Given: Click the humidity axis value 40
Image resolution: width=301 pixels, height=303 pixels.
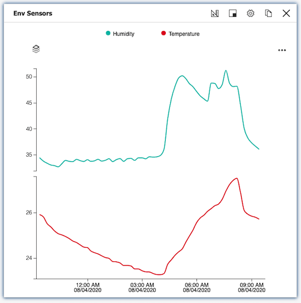Looking at the screenshot, I should coord(29,129).
